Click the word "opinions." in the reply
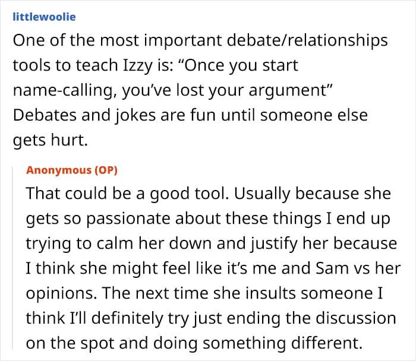 pos(57,293)
